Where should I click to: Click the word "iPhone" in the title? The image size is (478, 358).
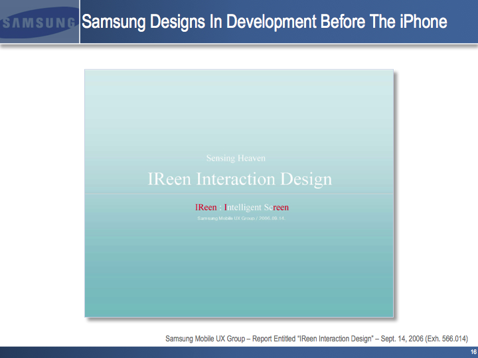(424, 22)
